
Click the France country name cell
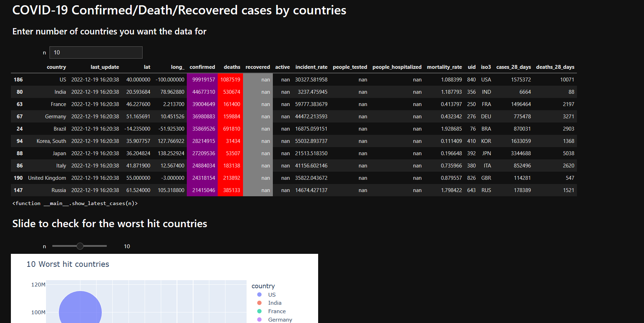(x=58, y=104)
